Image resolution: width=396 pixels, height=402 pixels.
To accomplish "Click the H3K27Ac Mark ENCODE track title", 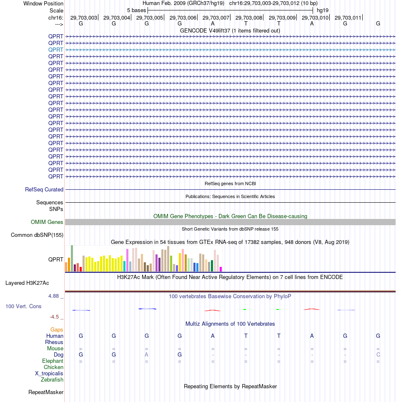I will click(x=230, y=277).
